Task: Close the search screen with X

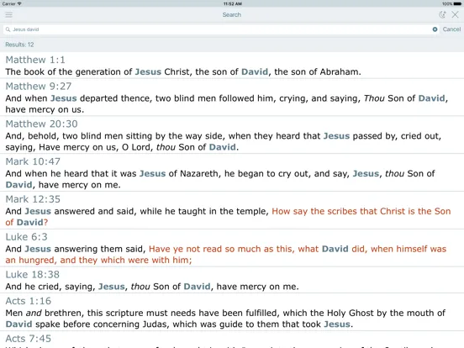Action: tap(455, 14)
